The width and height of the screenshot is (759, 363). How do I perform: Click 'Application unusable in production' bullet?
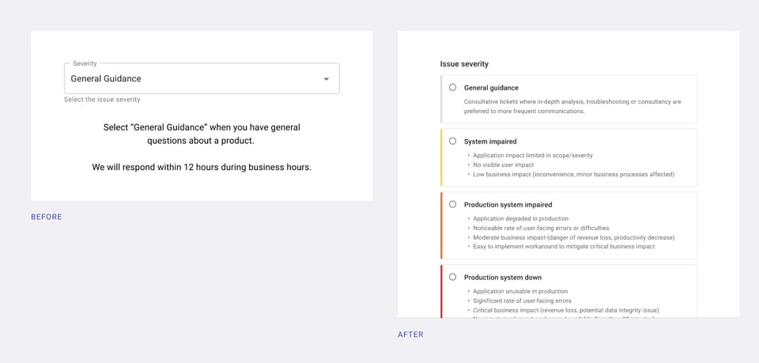tap(520, 291)
